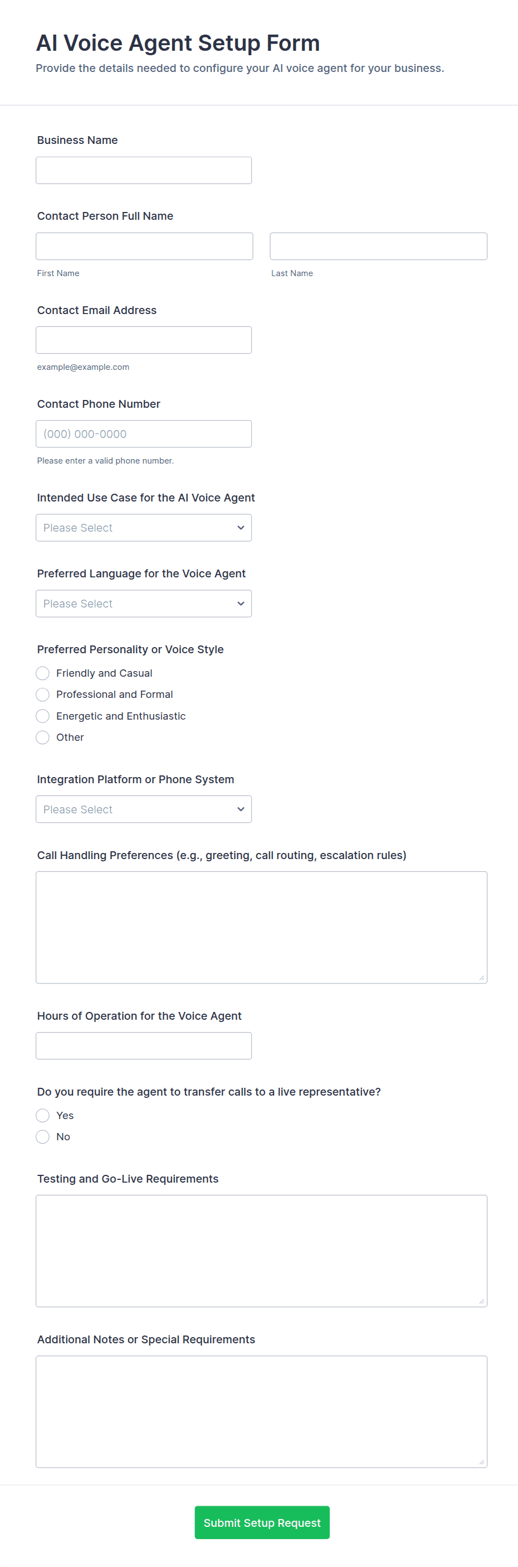Image resolution: width=518 pixels, height=1567 pixels.
Task: Select the Contact Email Address field
Action: [143, 340]
